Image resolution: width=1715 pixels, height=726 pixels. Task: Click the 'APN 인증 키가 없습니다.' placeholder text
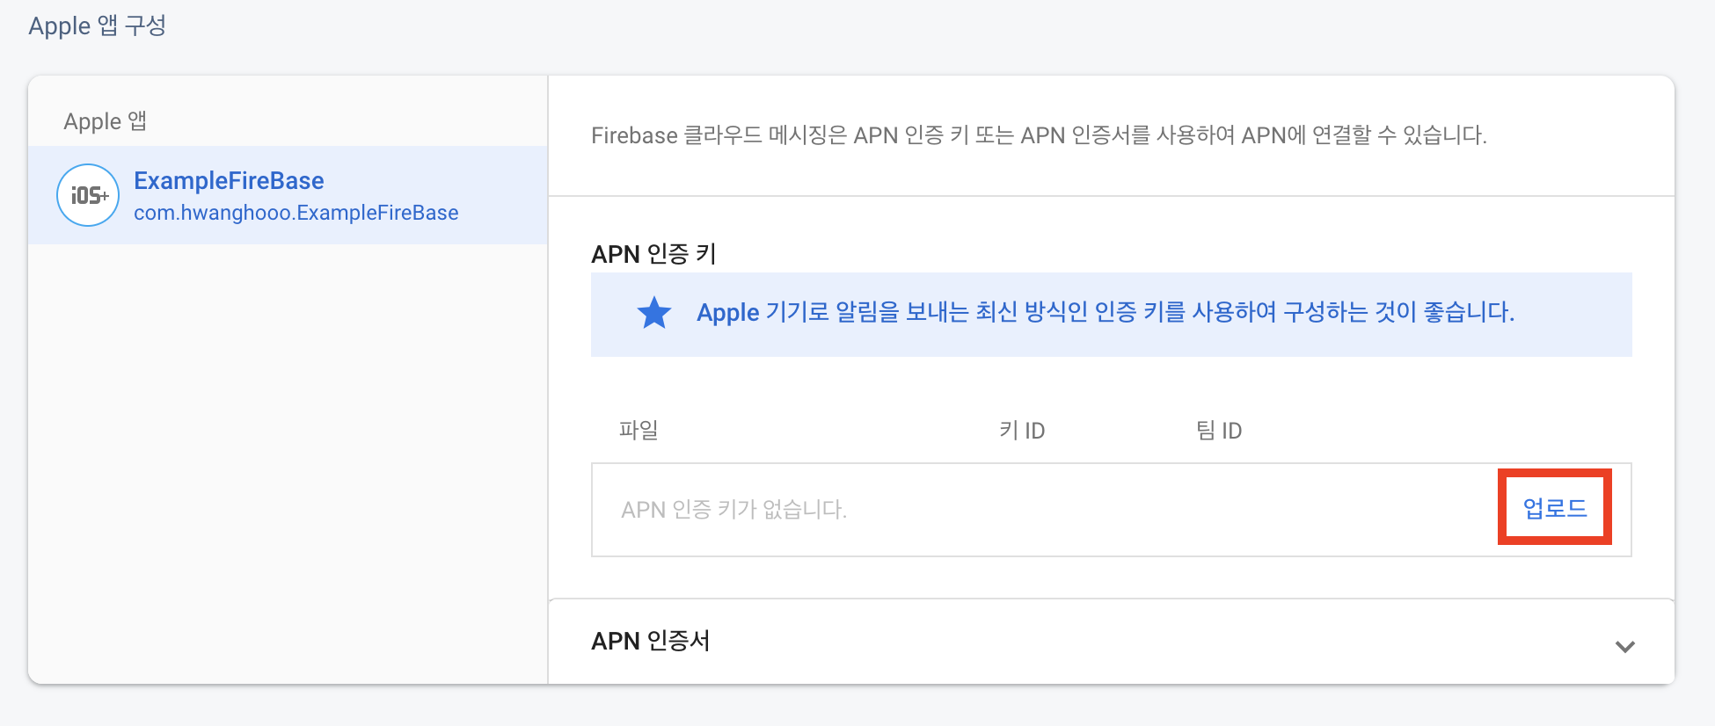(733, 510)
